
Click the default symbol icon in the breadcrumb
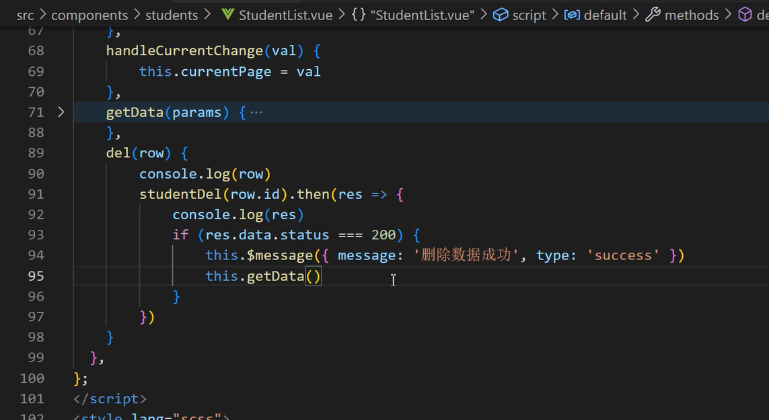point(572,15)
